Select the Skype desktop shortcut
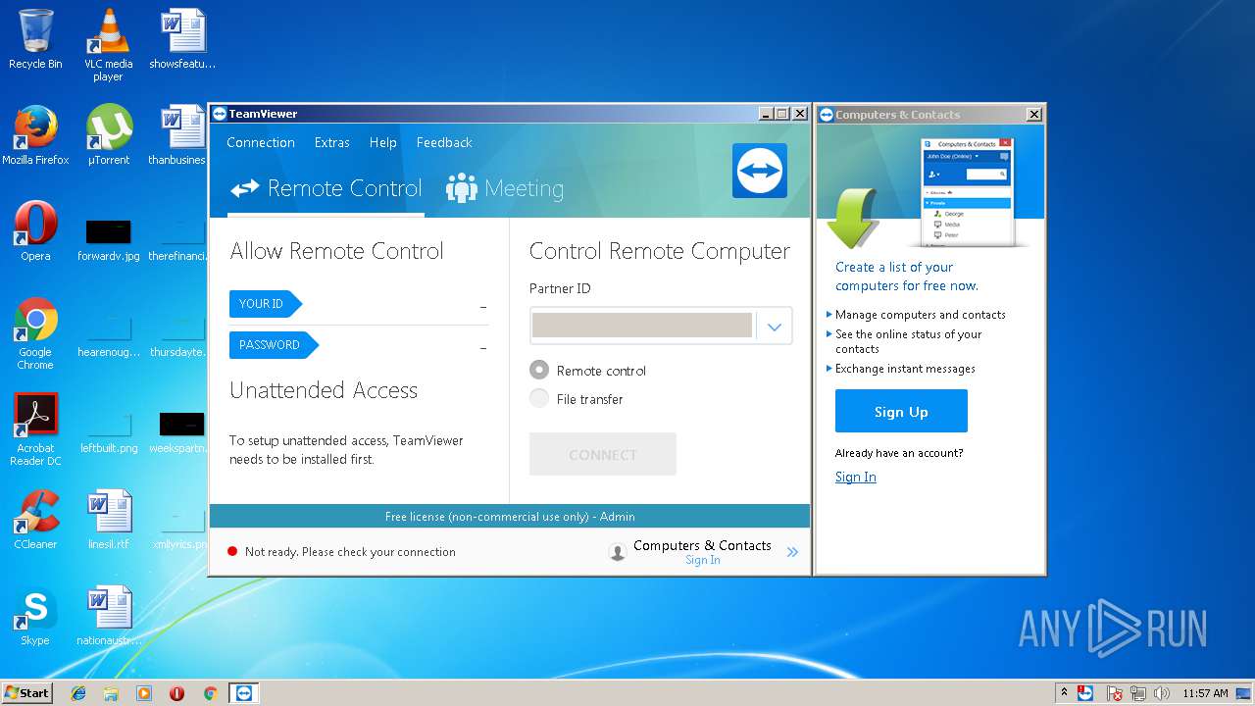Screen dimensions: 1255x706 [35, 616]
